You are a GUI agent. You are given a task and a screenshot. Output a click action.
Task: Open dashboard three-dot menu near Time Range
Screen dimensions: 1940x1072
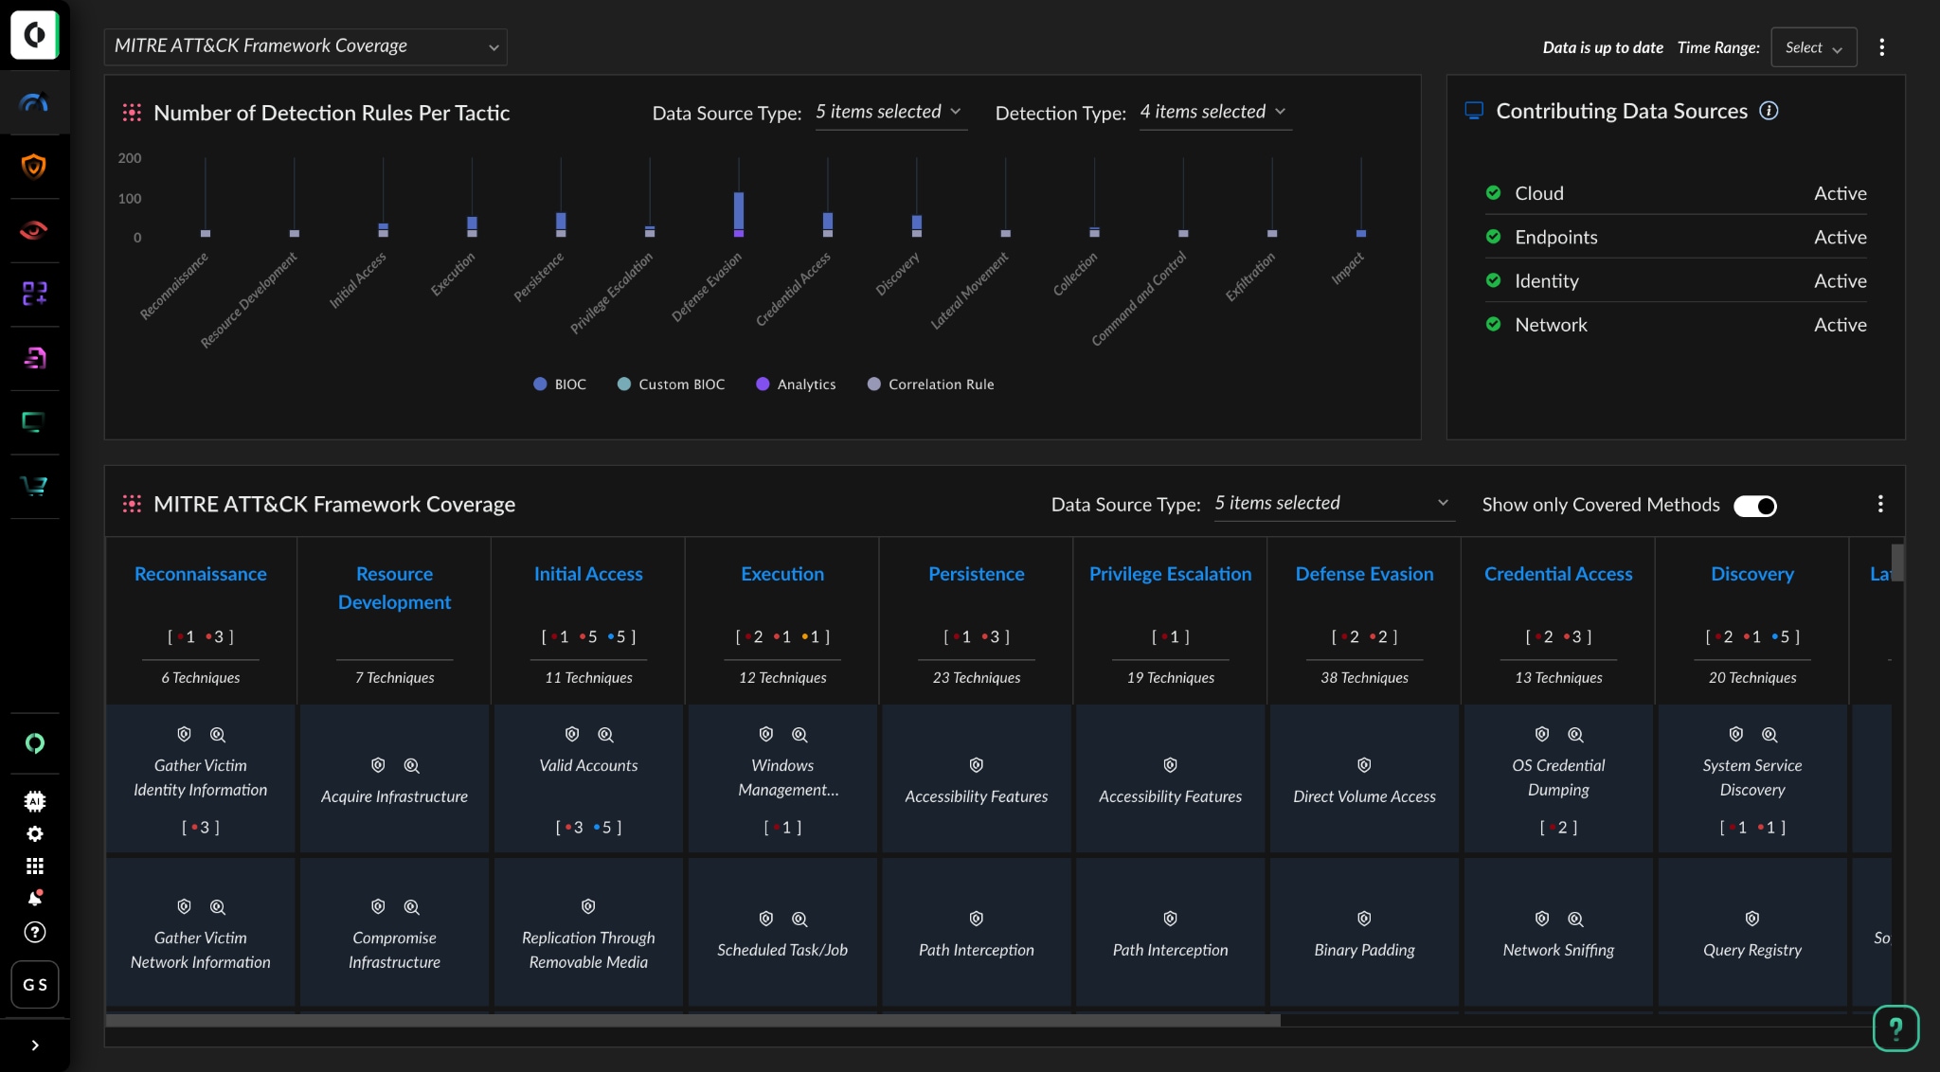pyautogui.click(x=1882, y=47)
